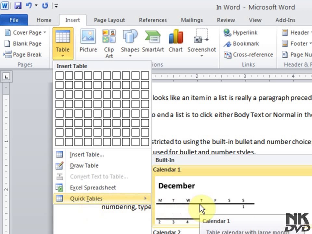Insert a Picture from file
This screenshot has height=234, width=312.
(x=88, y=41)
